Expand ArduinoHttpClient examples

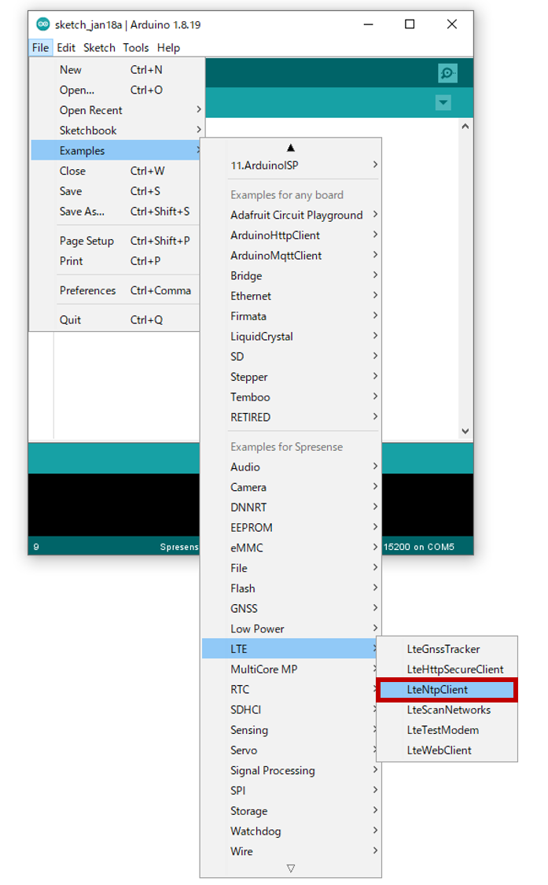point(291,235)
